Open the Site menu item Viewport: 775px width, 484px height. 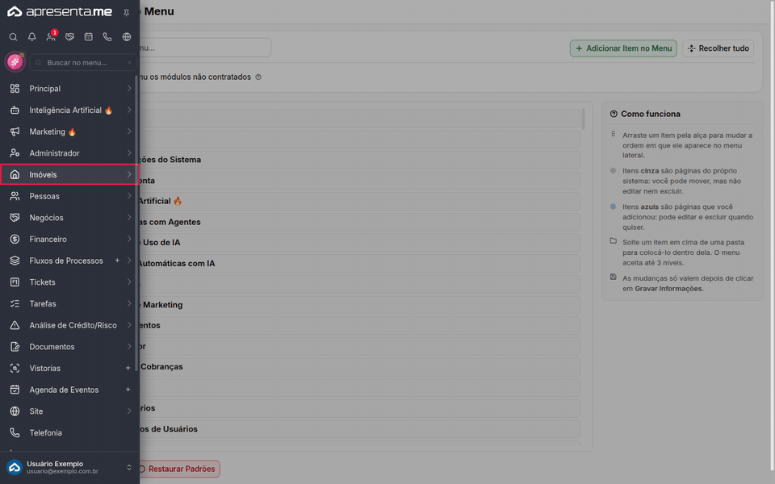point(68,411)
